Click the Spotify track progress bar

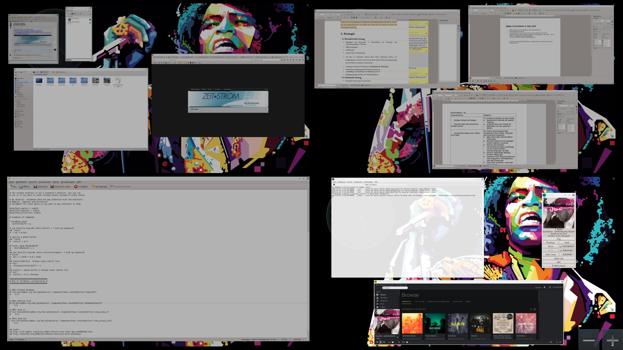[x=477, y=342]
